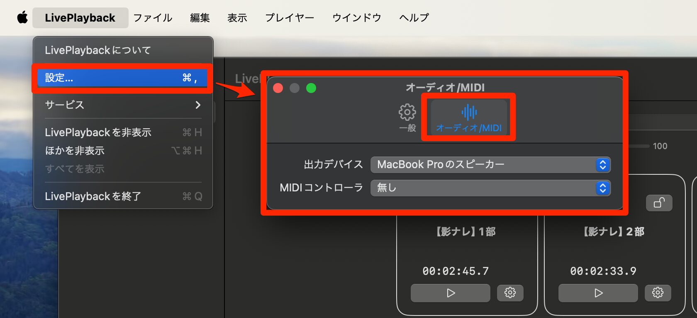Open the ヘルプ menu
This screenshot has height=318, width=697.
(414, 18)
